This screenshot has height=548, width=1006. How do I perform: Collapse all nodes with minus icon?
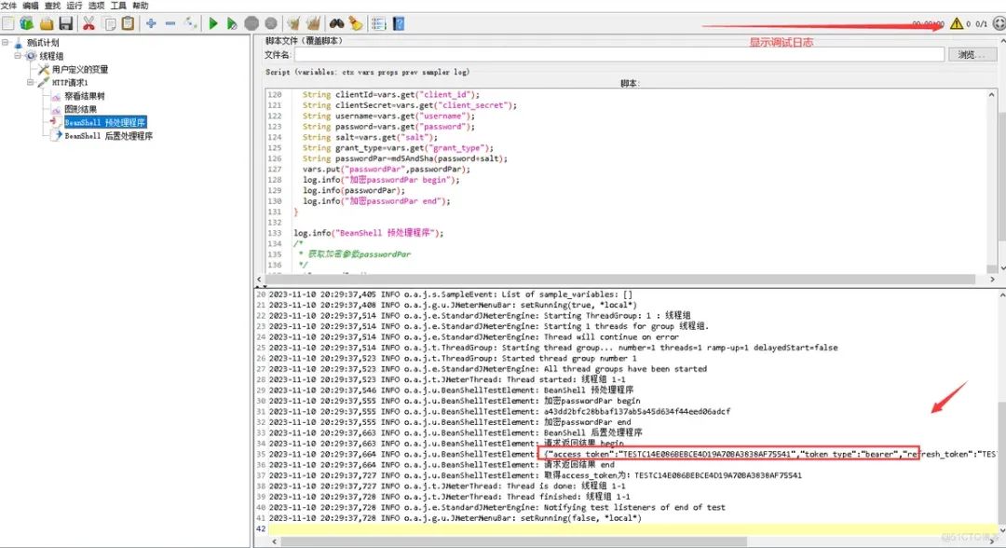coord(170,23)
